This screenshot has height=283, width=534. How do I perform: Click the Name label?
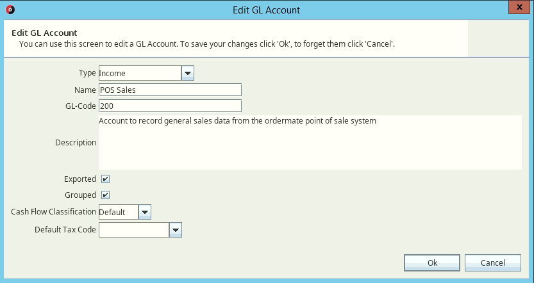pos(85,90)
